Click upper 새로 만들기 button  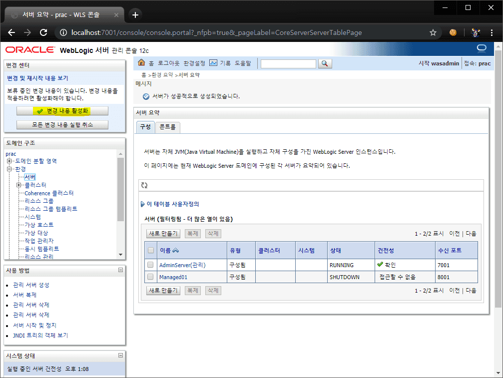pyautogui.click(x=163, y=233)
